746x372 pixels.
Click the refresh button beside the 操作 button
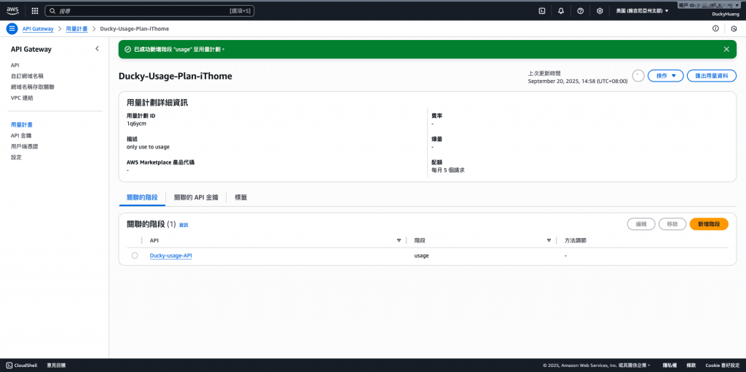point(638,76)
